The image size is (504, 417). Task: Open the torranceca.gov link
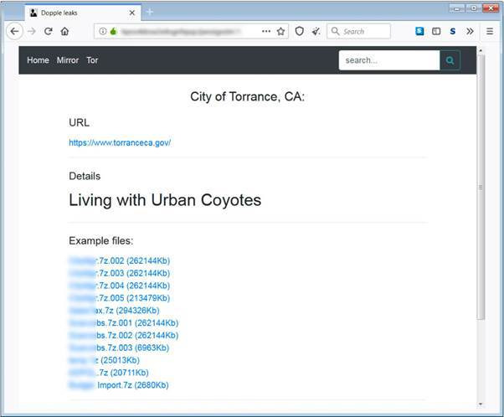pyautogui.click(x=120, y=142)
